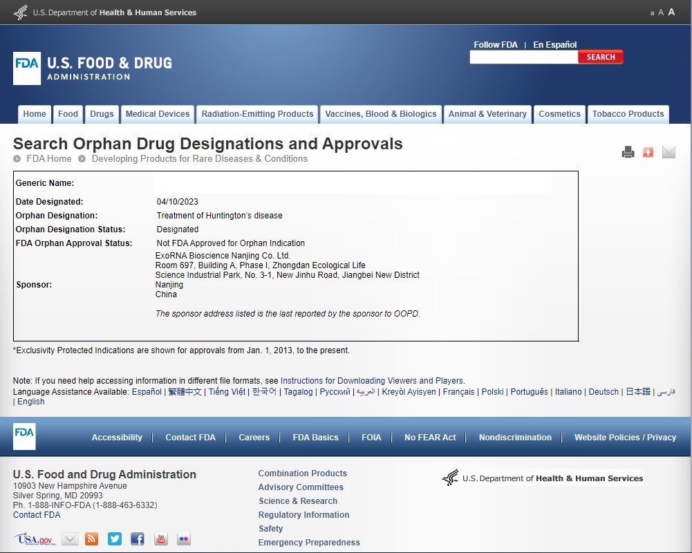692x553 pixels.
Task: Open the Home navigation tab
Action: 35,114
